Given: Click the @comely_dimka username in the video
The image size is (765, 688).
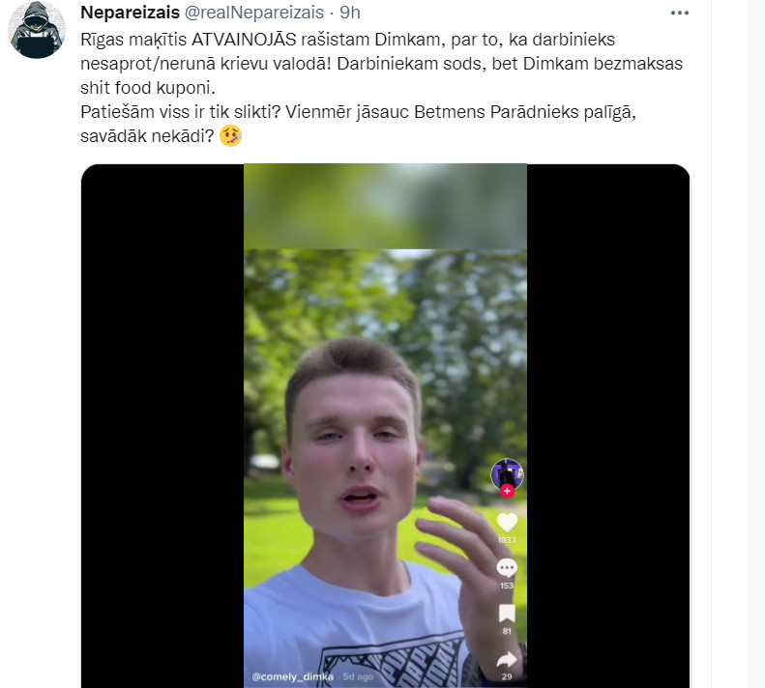Looking at the screenshot, I should tap(293, 676).
